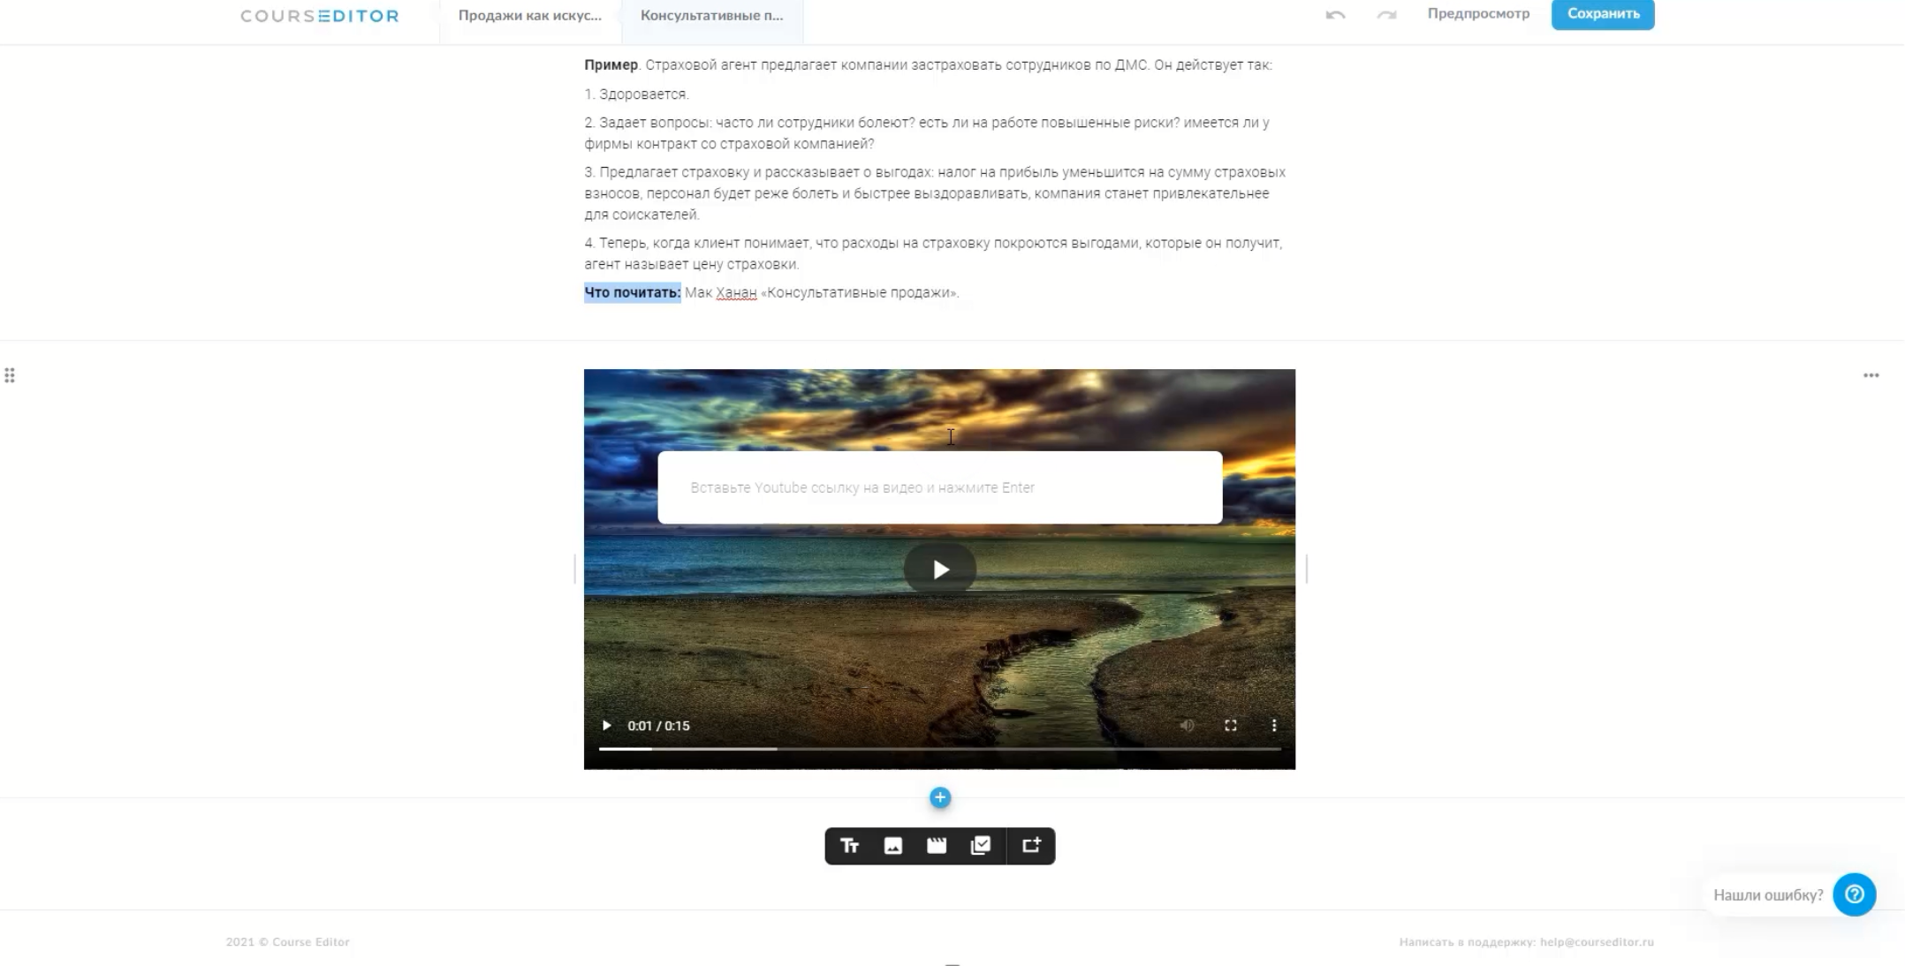The image size is (1905, 966).
Task: Play the video with the play button
Action: coord(939,569)
